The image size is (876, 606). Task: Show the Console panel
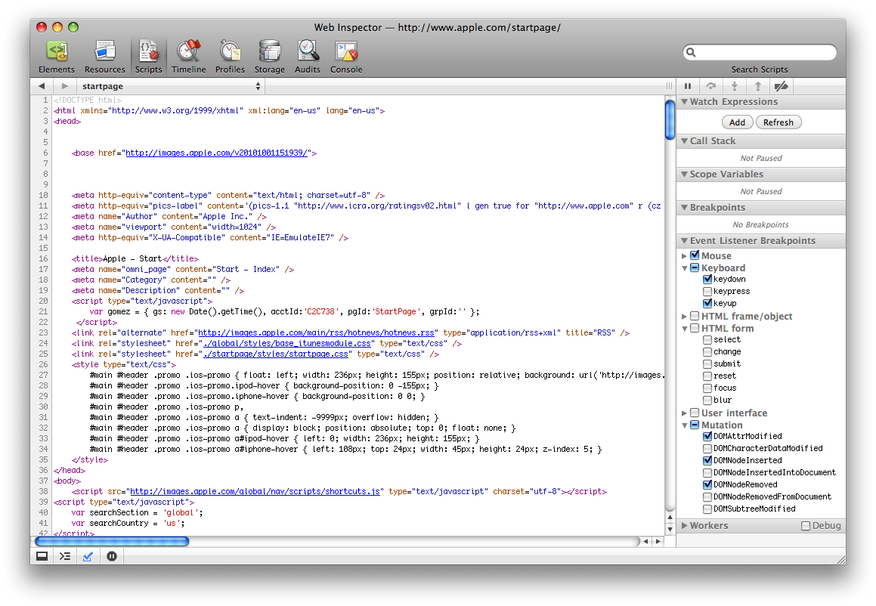pyautogui.click(x=346, y=57)
